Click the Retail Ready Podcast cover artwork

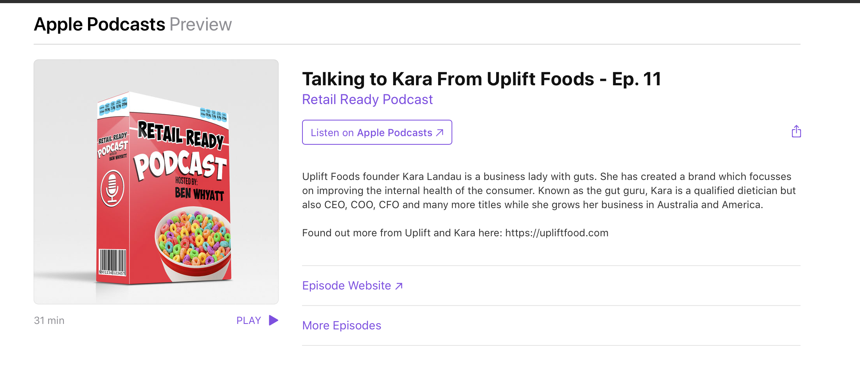[156, 182]
